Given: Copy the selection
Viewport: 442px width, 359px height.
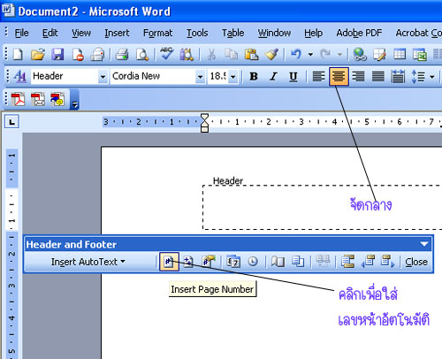Looking at the screenshot, I should pyautogui.click(x=232, y=55).
